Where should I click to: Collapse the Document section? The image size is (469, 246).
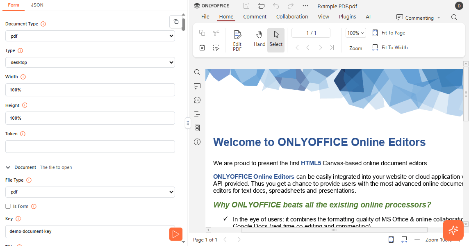coord(8,167)
